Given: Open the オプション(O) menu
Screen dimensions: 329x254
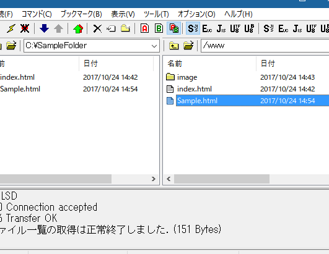Looking at the screenshot, I should tap(196, 14).
